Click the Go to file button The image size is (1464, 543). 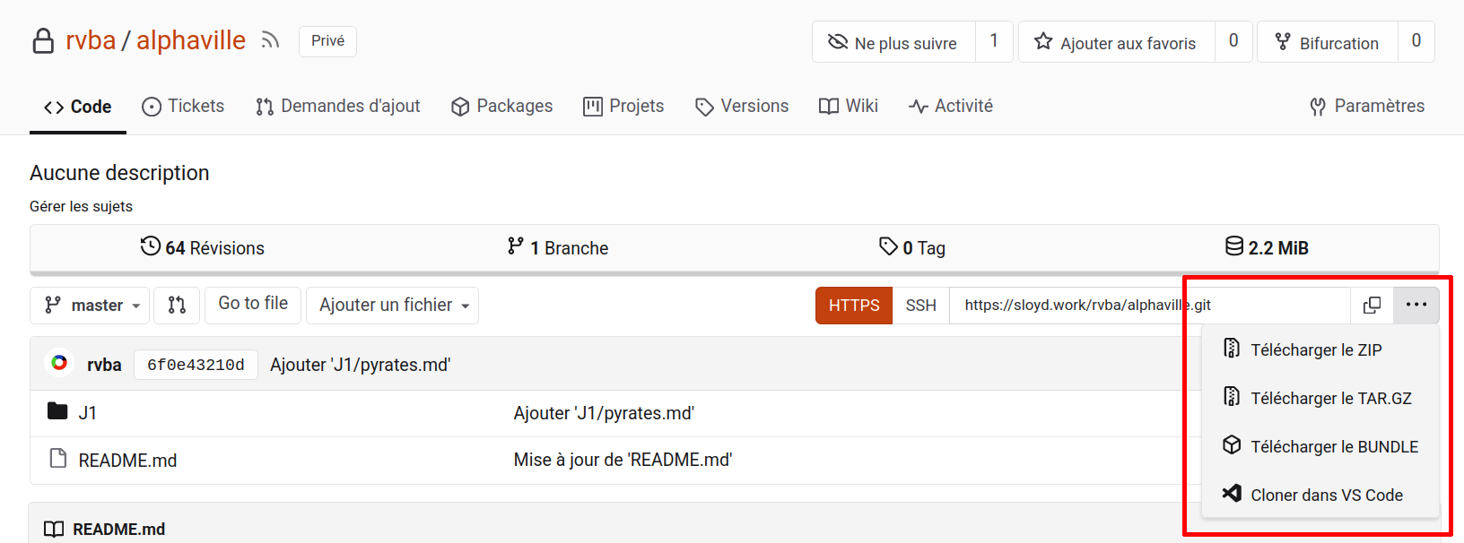coord(253,304)
